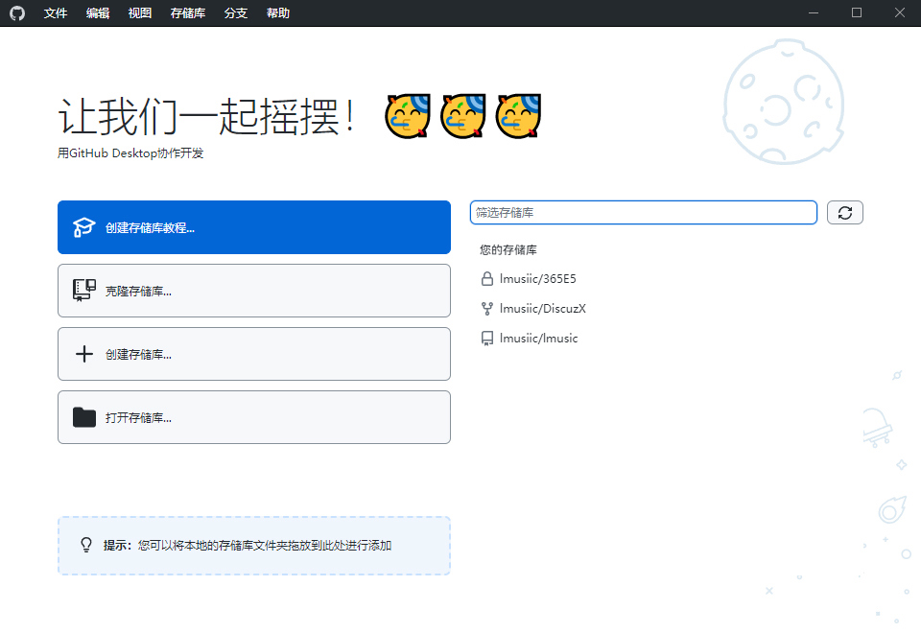Open the 存储库 menu
The image size is (921, 633).
188,12
